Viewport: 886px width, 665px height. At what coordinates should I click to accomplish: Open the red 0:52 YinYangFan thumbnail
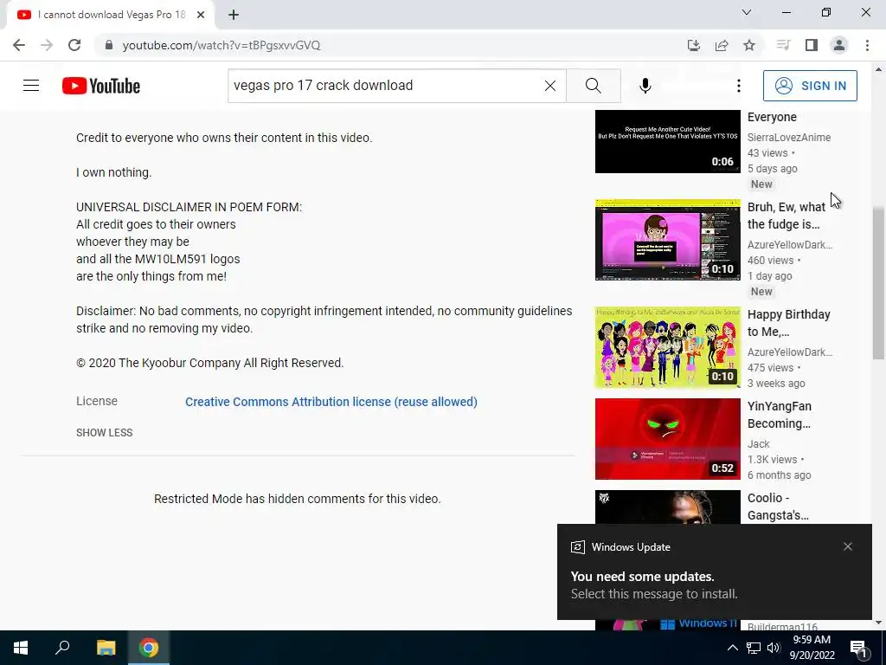pyautogui.click(x=667, y=439)
